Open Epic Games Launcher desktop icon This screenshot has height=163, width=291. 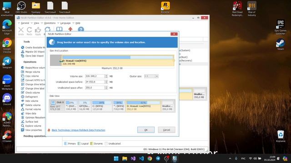(x=281, y=27)
